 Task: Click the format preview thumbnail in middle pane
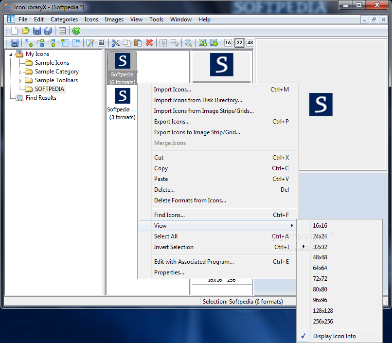[221, 65]
